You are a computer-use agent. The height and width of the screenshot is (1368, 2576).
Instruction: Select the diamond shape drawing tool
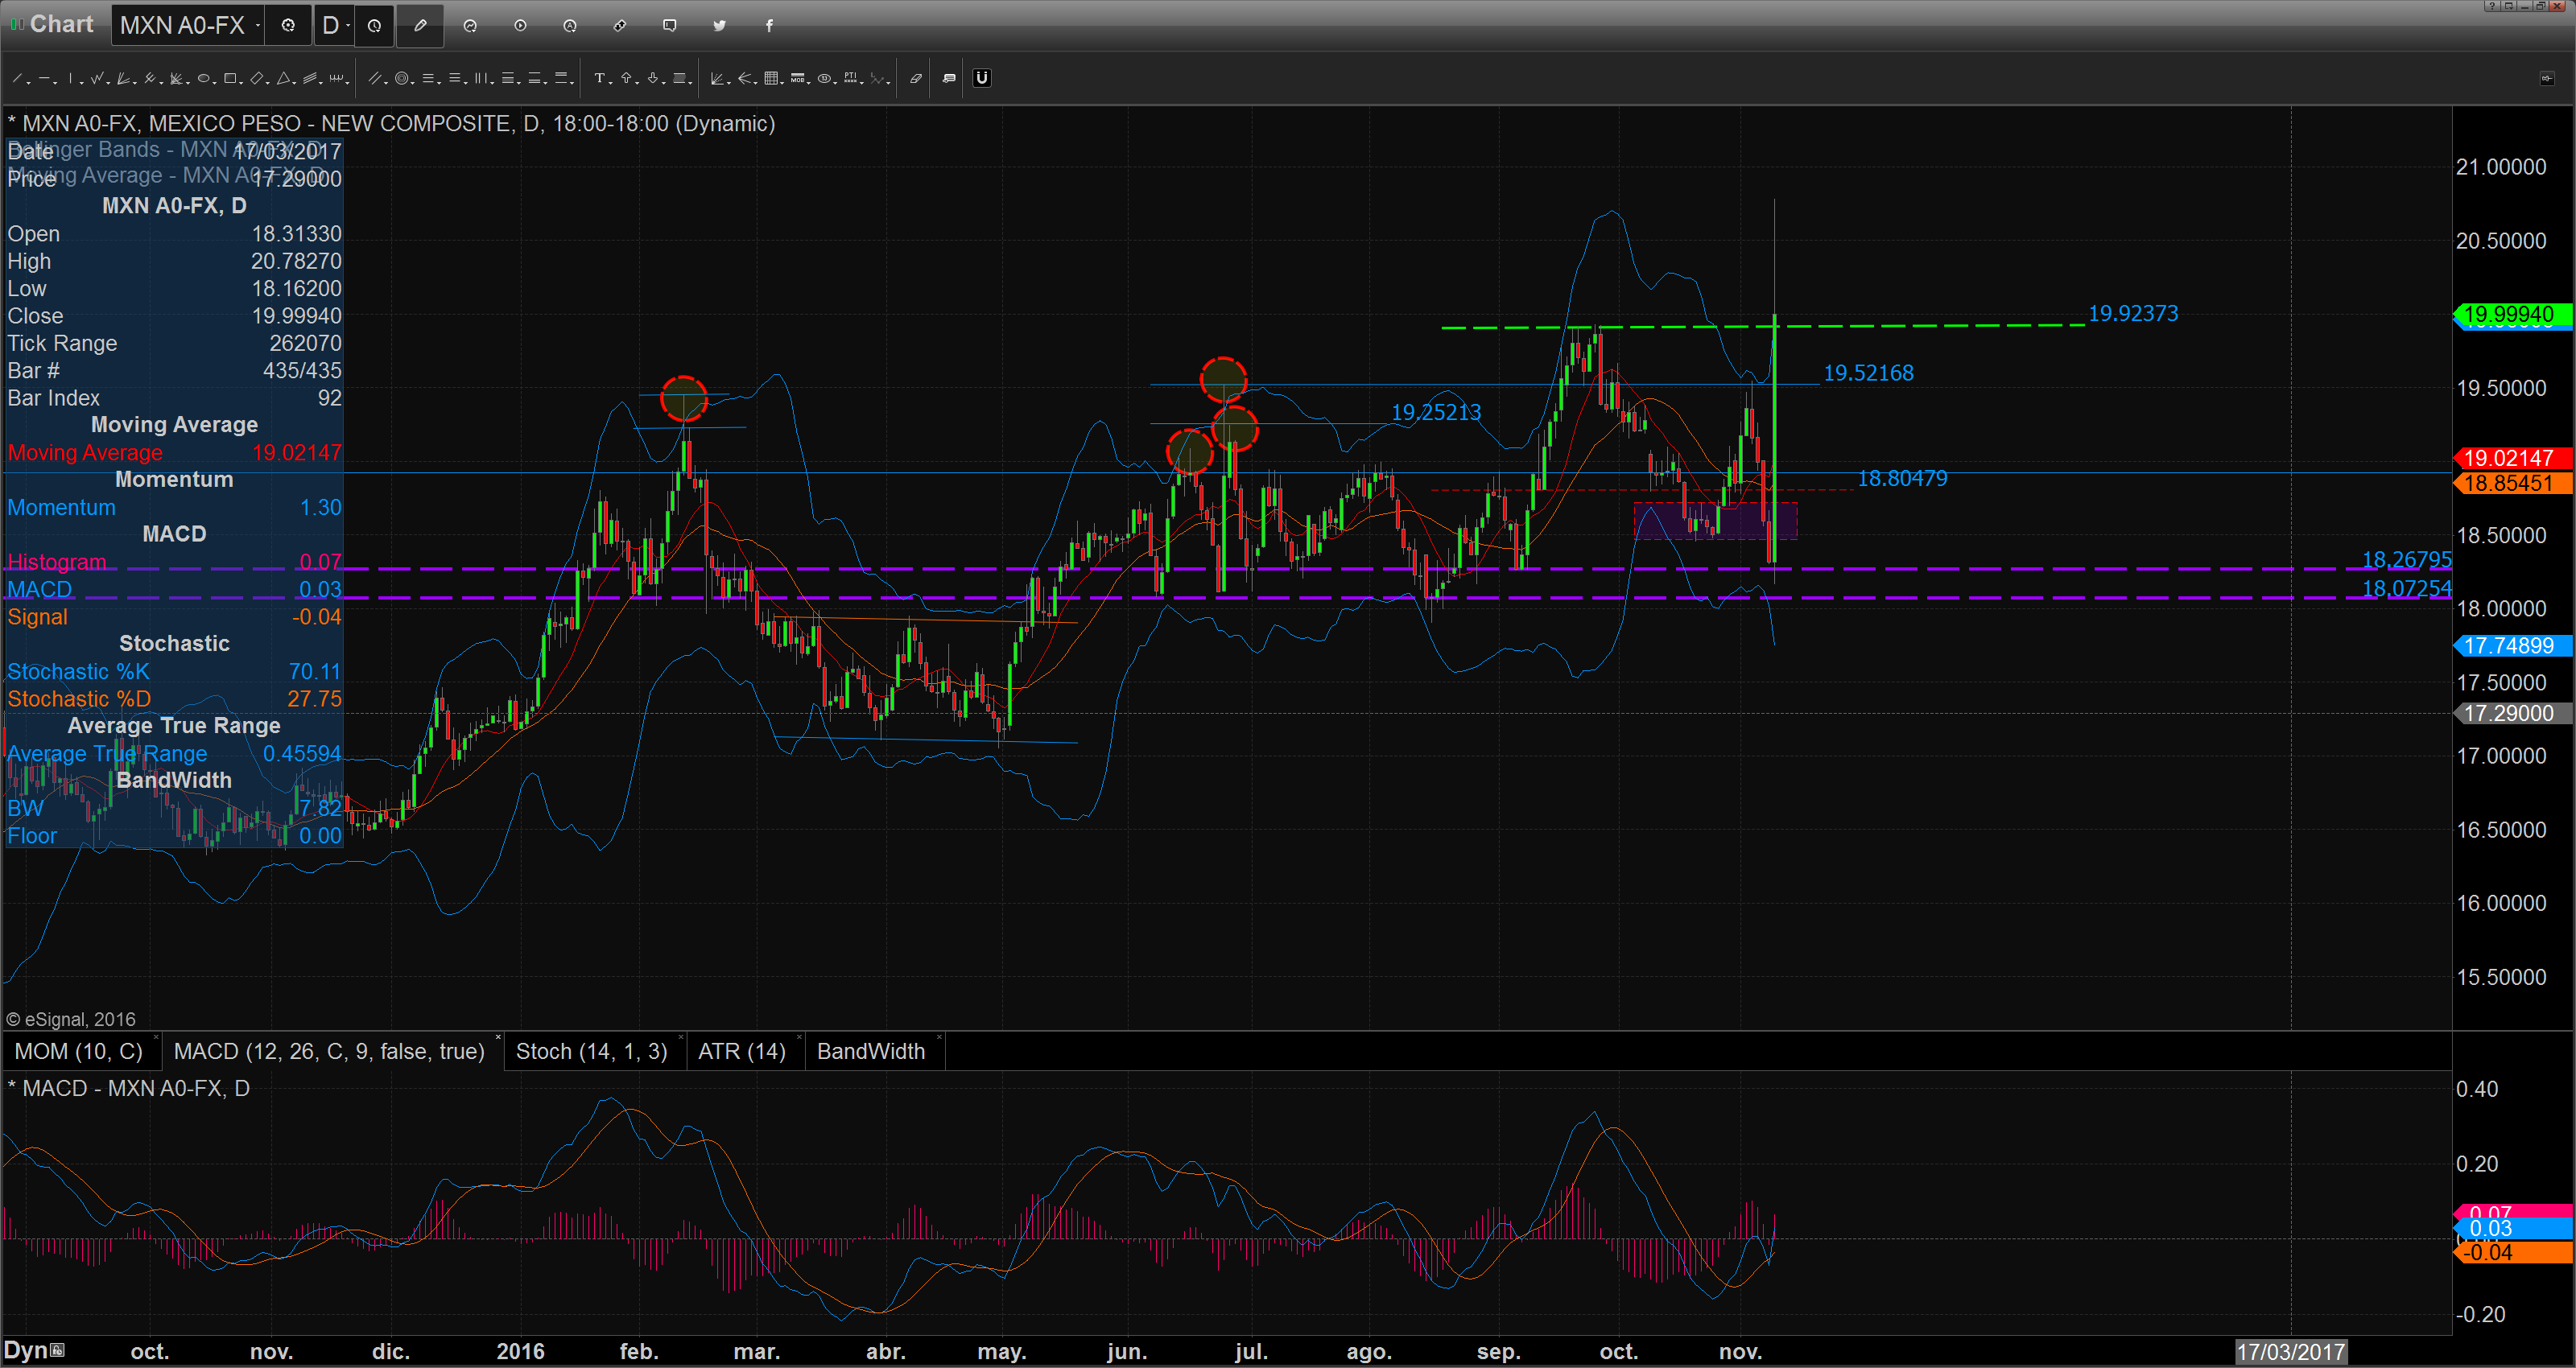(257, 78)
